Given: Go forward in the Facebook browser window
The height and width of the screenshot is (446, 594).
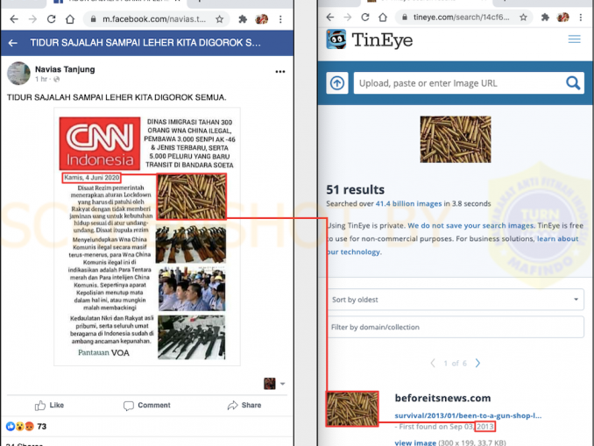Looking at the screenshot, I should [32, 19].
